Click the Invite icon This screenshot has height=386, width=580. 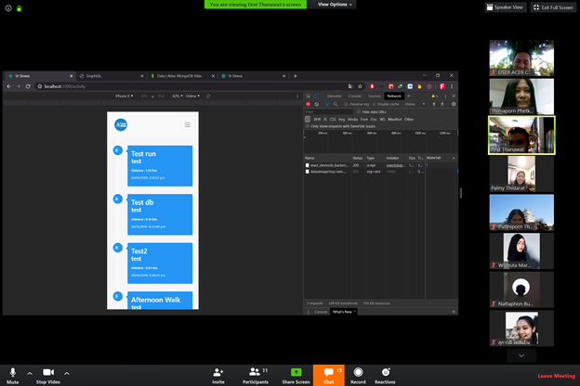pyautogui.click(x=218, y=372)
